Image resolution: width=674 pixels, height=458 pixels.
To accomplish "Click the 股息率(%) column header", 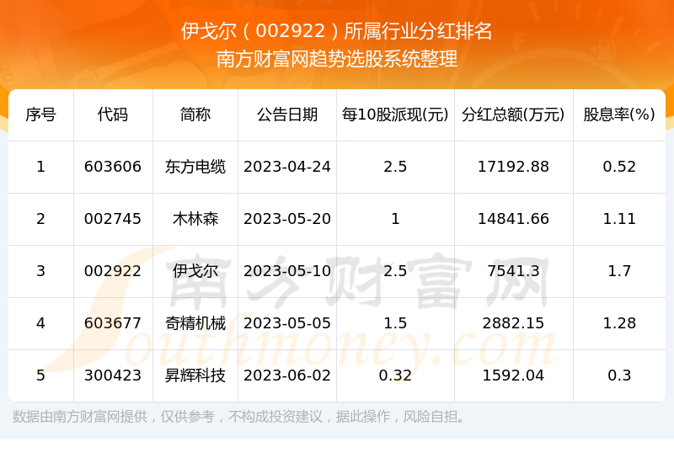I will 619,114.
